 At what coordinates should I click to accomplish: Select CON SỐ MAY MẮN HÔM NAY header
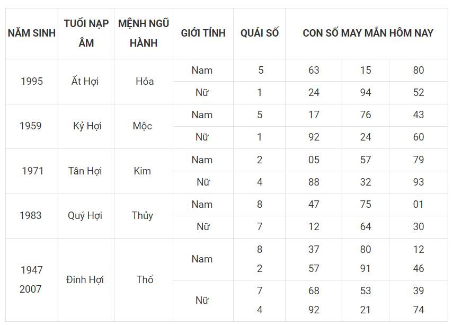pyautogui.click(x=367, y=33)
